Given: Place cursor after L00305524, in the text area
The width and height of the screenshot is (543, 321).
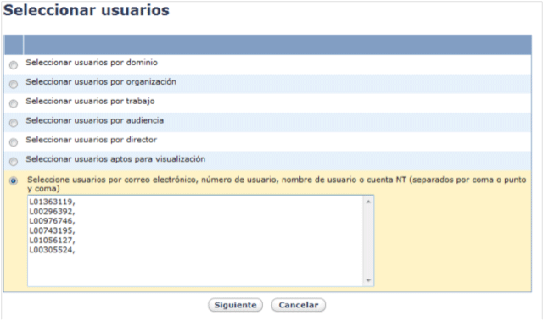Looking at the screenshot, I should click(76, 250).
